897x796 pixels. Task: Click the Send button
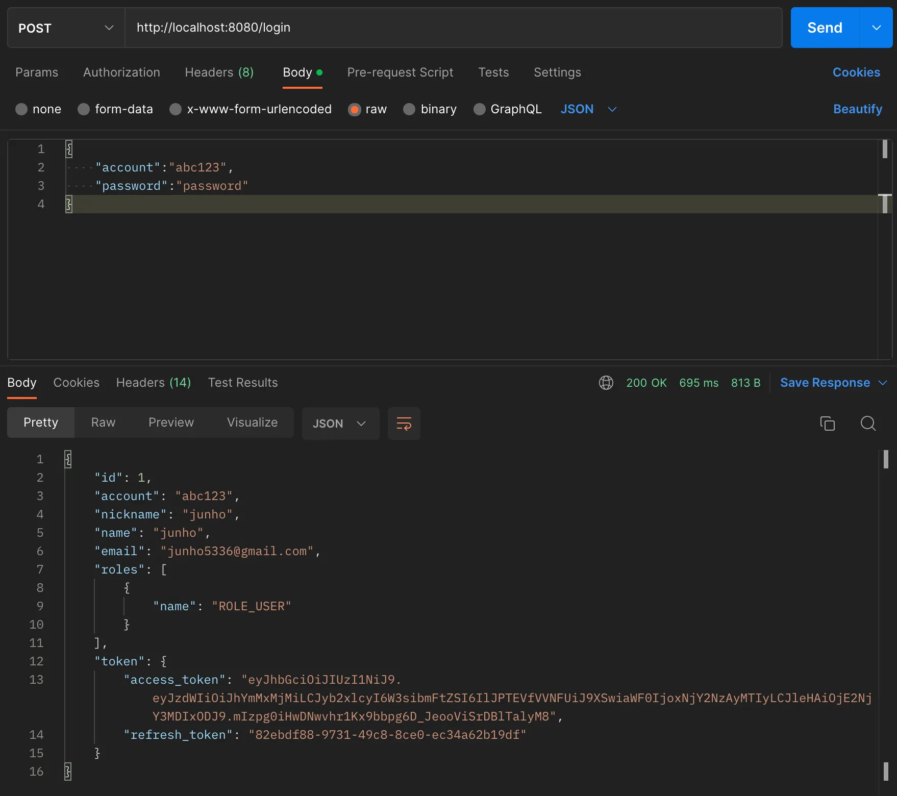click(824, 28)
